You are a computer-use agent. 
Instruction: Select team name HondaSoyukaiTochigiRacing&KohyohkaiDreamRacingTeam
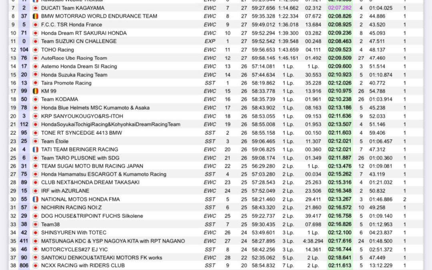pos(111,124)
